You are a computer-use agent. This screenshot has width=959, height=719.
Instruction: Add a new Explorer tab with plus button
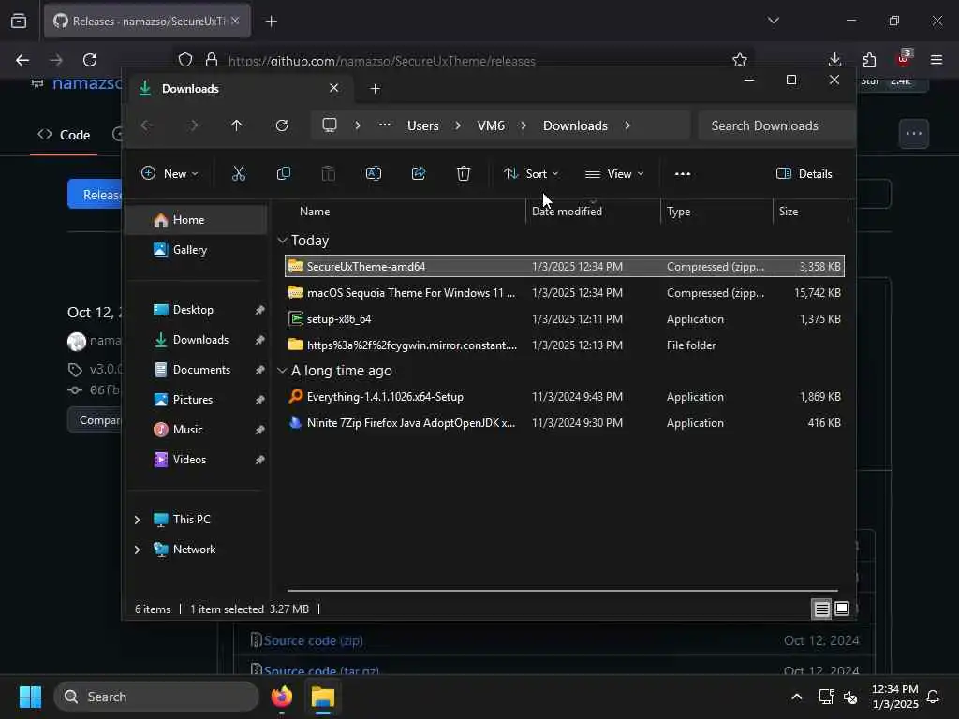[375, 89]
